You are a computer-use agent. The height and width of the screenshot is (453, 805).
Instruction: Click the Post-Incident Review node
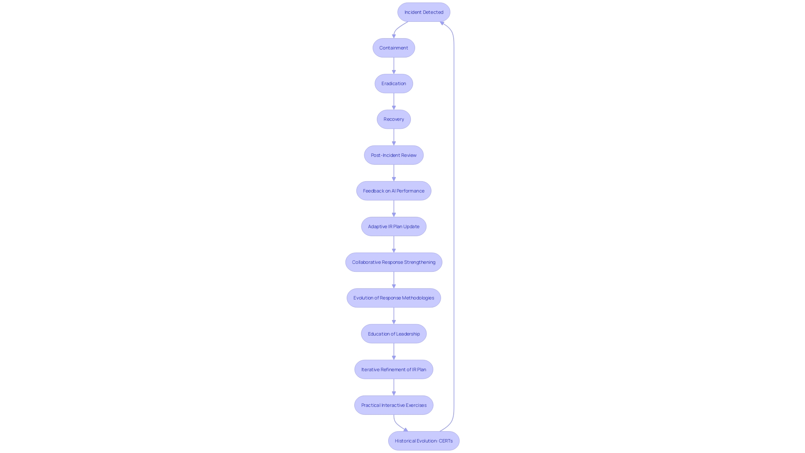pos(394,155)
